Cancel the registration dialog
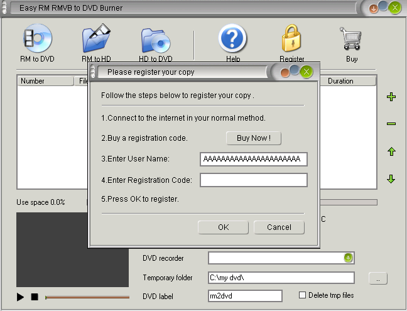The width and height of the screenshot is (407, 311). click(279, 227)
